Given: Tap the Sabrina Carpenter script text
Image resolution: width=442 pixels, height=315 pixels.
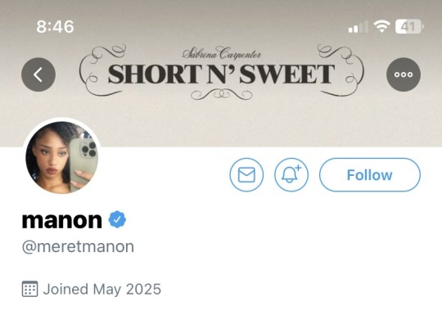Looking at the screenshot, I should coord(221,53).
